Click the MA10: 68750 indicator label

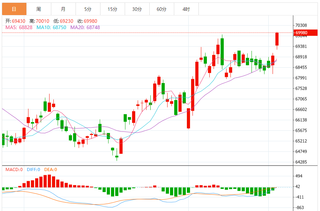pyautogui.click(x=51, y=27)
